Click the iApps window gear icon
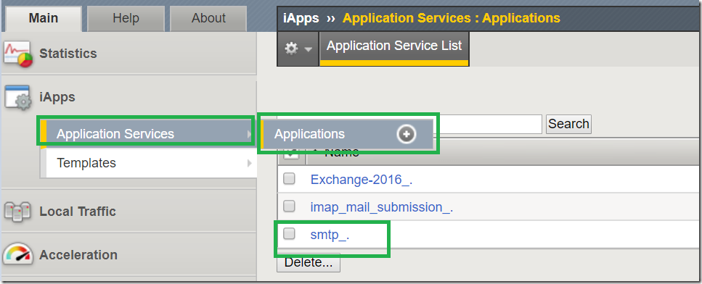The height and width of the screenshot is (284, 702). click(18, 97)
